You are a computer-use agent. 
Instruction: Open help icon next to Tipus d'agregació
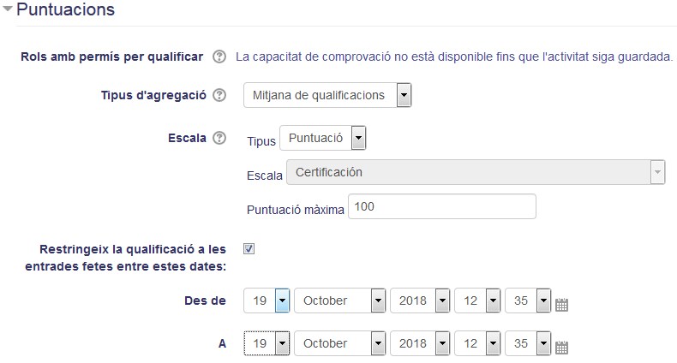point(219,95)
